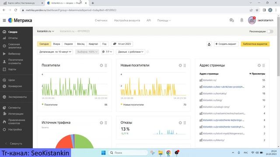The image size is (280, 157).
Task: Click the Windows taskbar Поиск box
Action: pos(128,153)
